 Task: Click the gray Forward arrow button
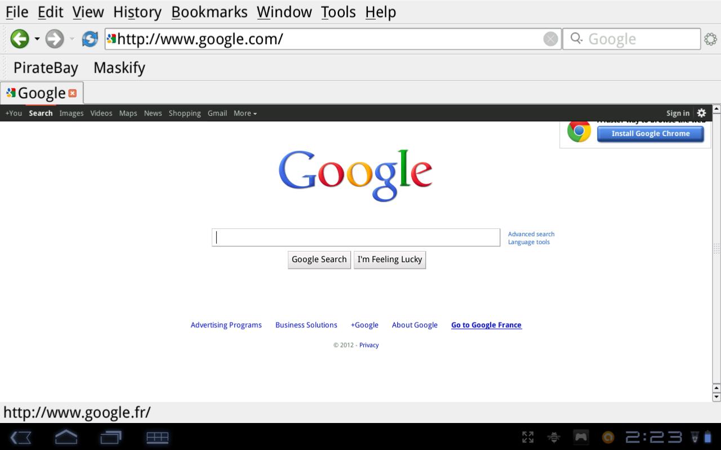[x=55, y=39]
